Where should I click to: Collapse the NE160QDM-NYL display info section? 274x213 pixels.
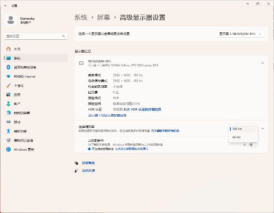[263, 63]
